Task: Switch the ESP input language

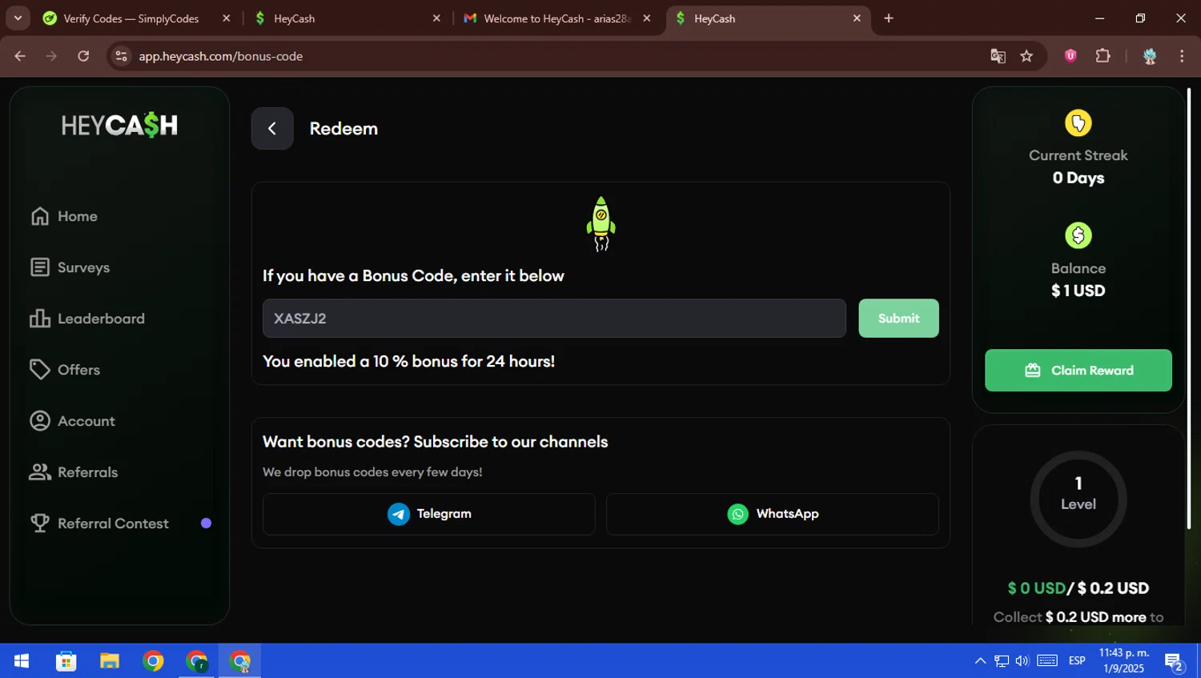Action: 1077,661
